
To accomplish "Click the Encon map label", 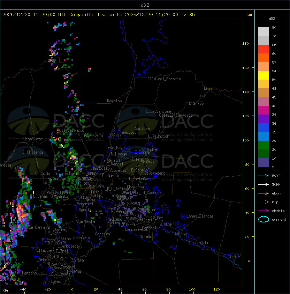I will [x=209, y=88].
